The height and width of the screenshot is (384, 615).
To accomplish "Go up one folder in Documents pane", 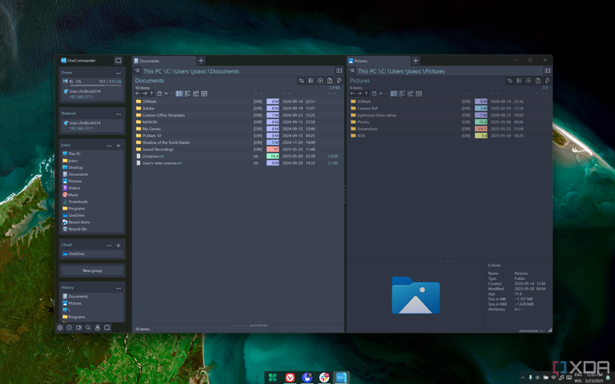I will click(x=152, y=94).
